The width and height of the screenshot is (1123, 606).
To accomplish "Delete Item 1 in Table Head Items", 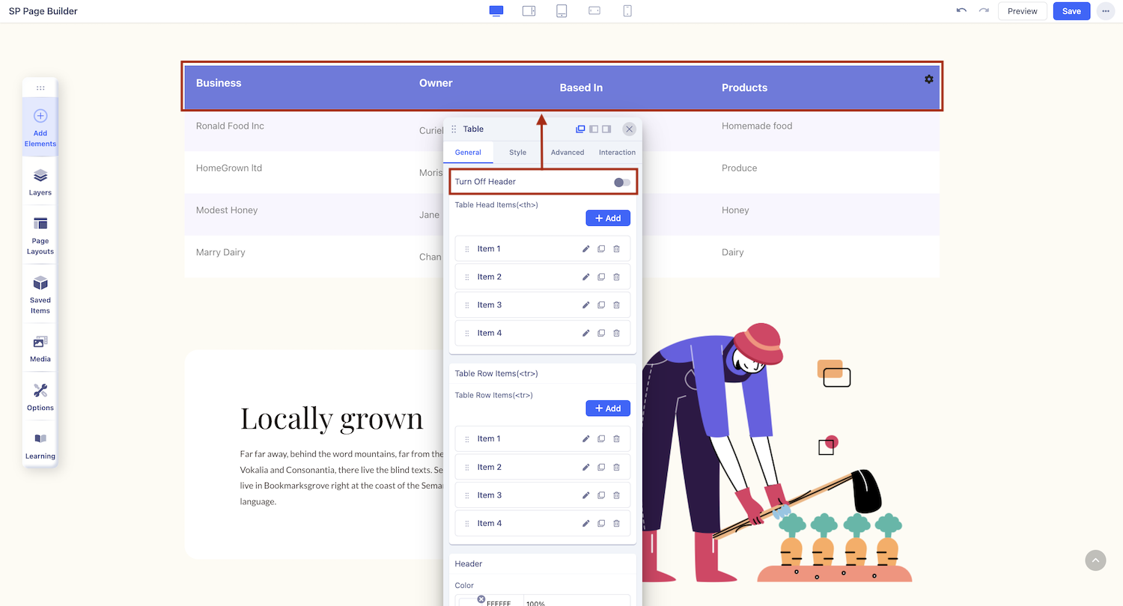I will [x=617, y=249].
